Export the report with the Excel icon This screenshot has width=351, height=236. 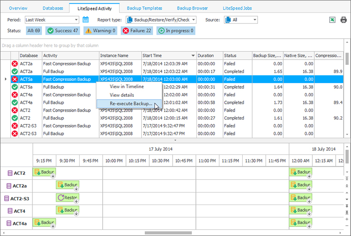(x=332, y=20)
